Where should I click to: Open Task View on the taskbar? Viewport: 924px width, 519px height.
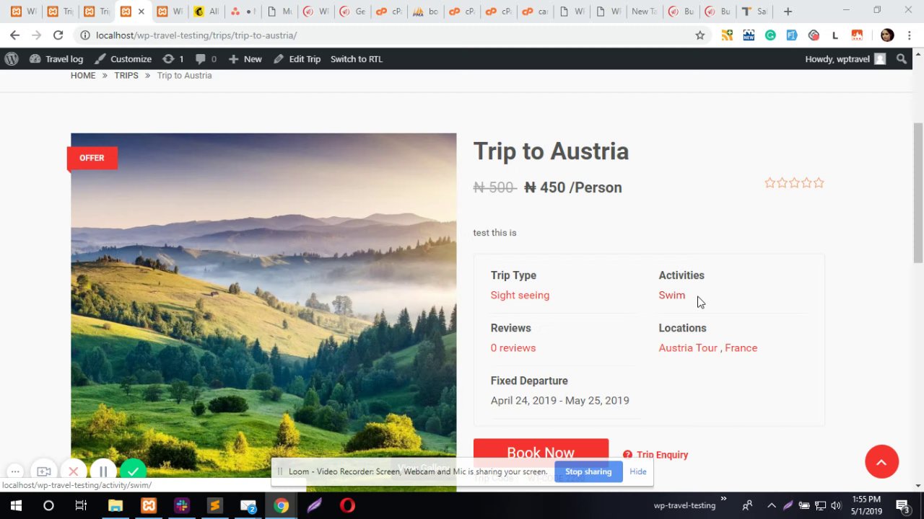tap(81, 505)
